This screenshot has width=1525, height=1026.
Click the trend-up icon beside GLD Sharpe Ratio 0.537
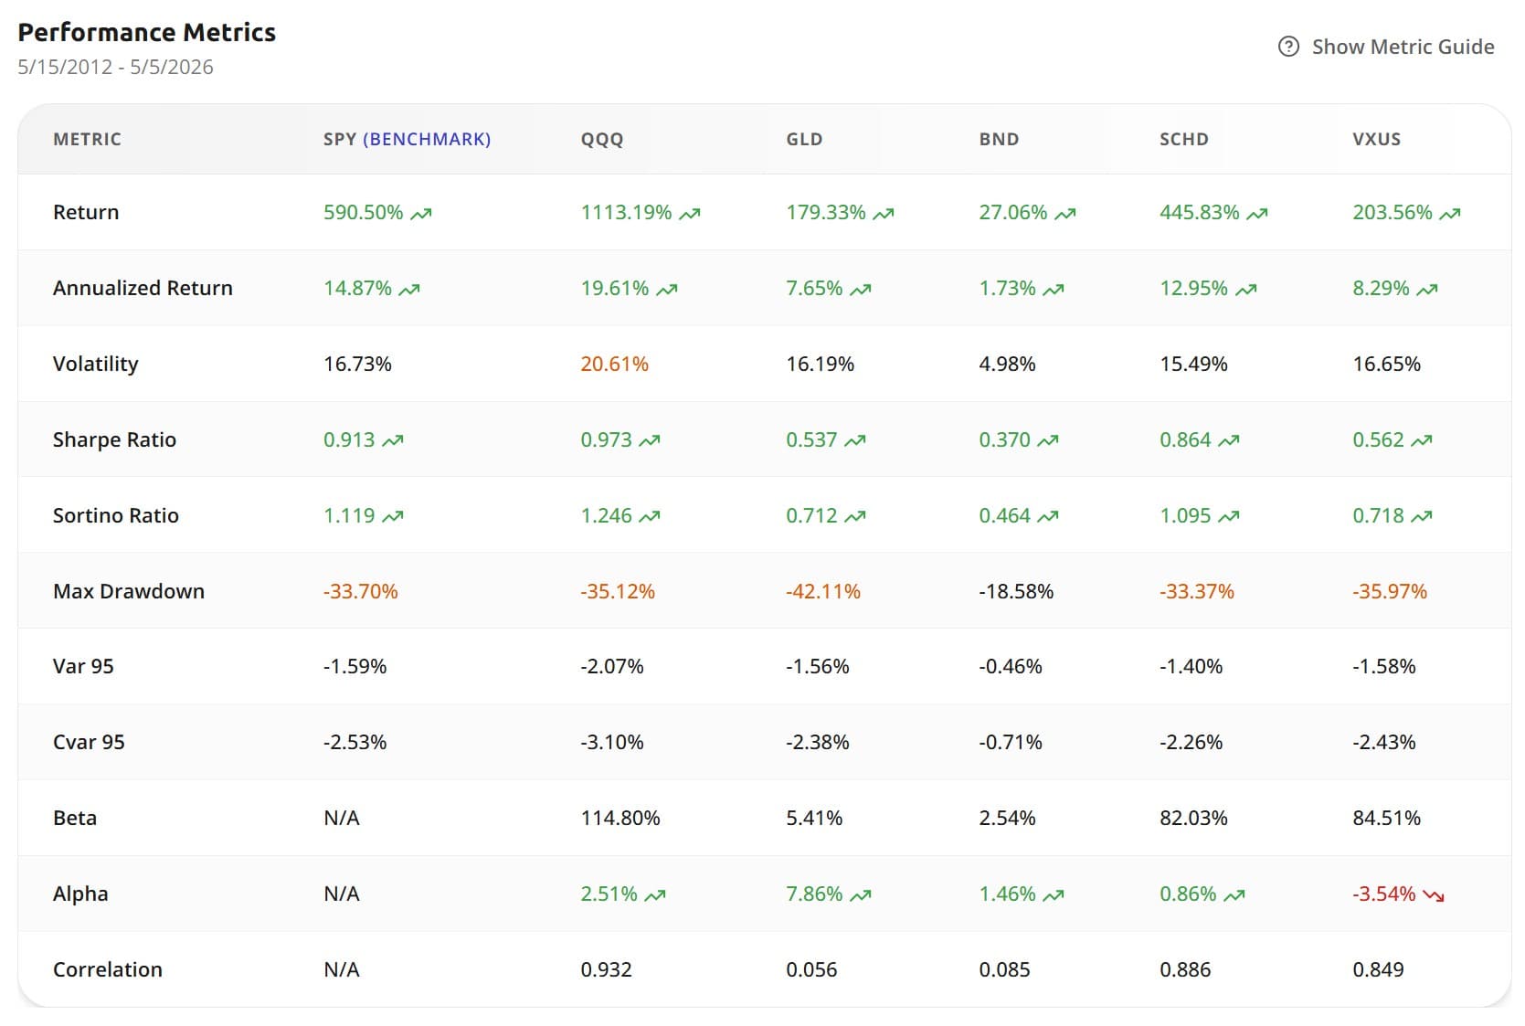tap(855, 441)
